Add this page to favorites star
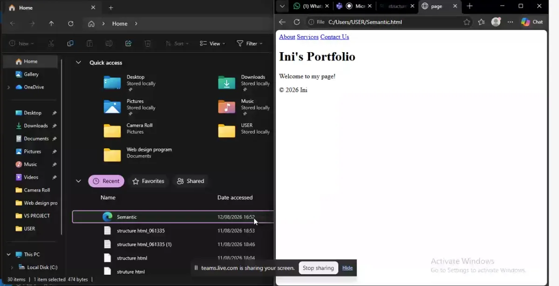The width and height of the screenshot is (559, 286). click(467, 22)
